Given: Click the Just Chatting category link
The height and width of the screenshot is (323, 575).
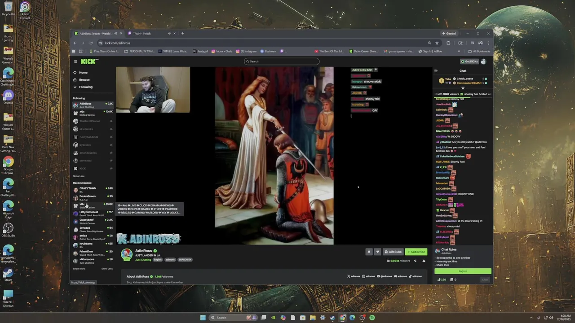Looking at the screenshot, I should 143,260.
